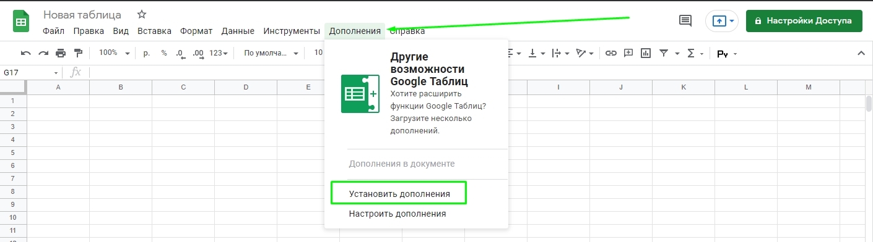Image resolution: width=873 pixels, height=242 pixels.
Task: Open the filter views dropdown arrow
Action: coord(677,54)
